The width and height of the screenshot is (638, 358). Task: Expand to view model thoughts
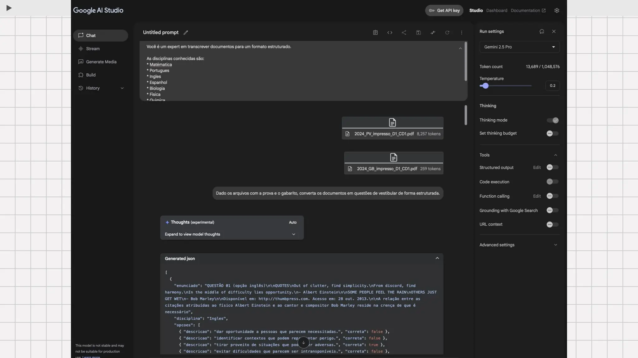(231, 234)
